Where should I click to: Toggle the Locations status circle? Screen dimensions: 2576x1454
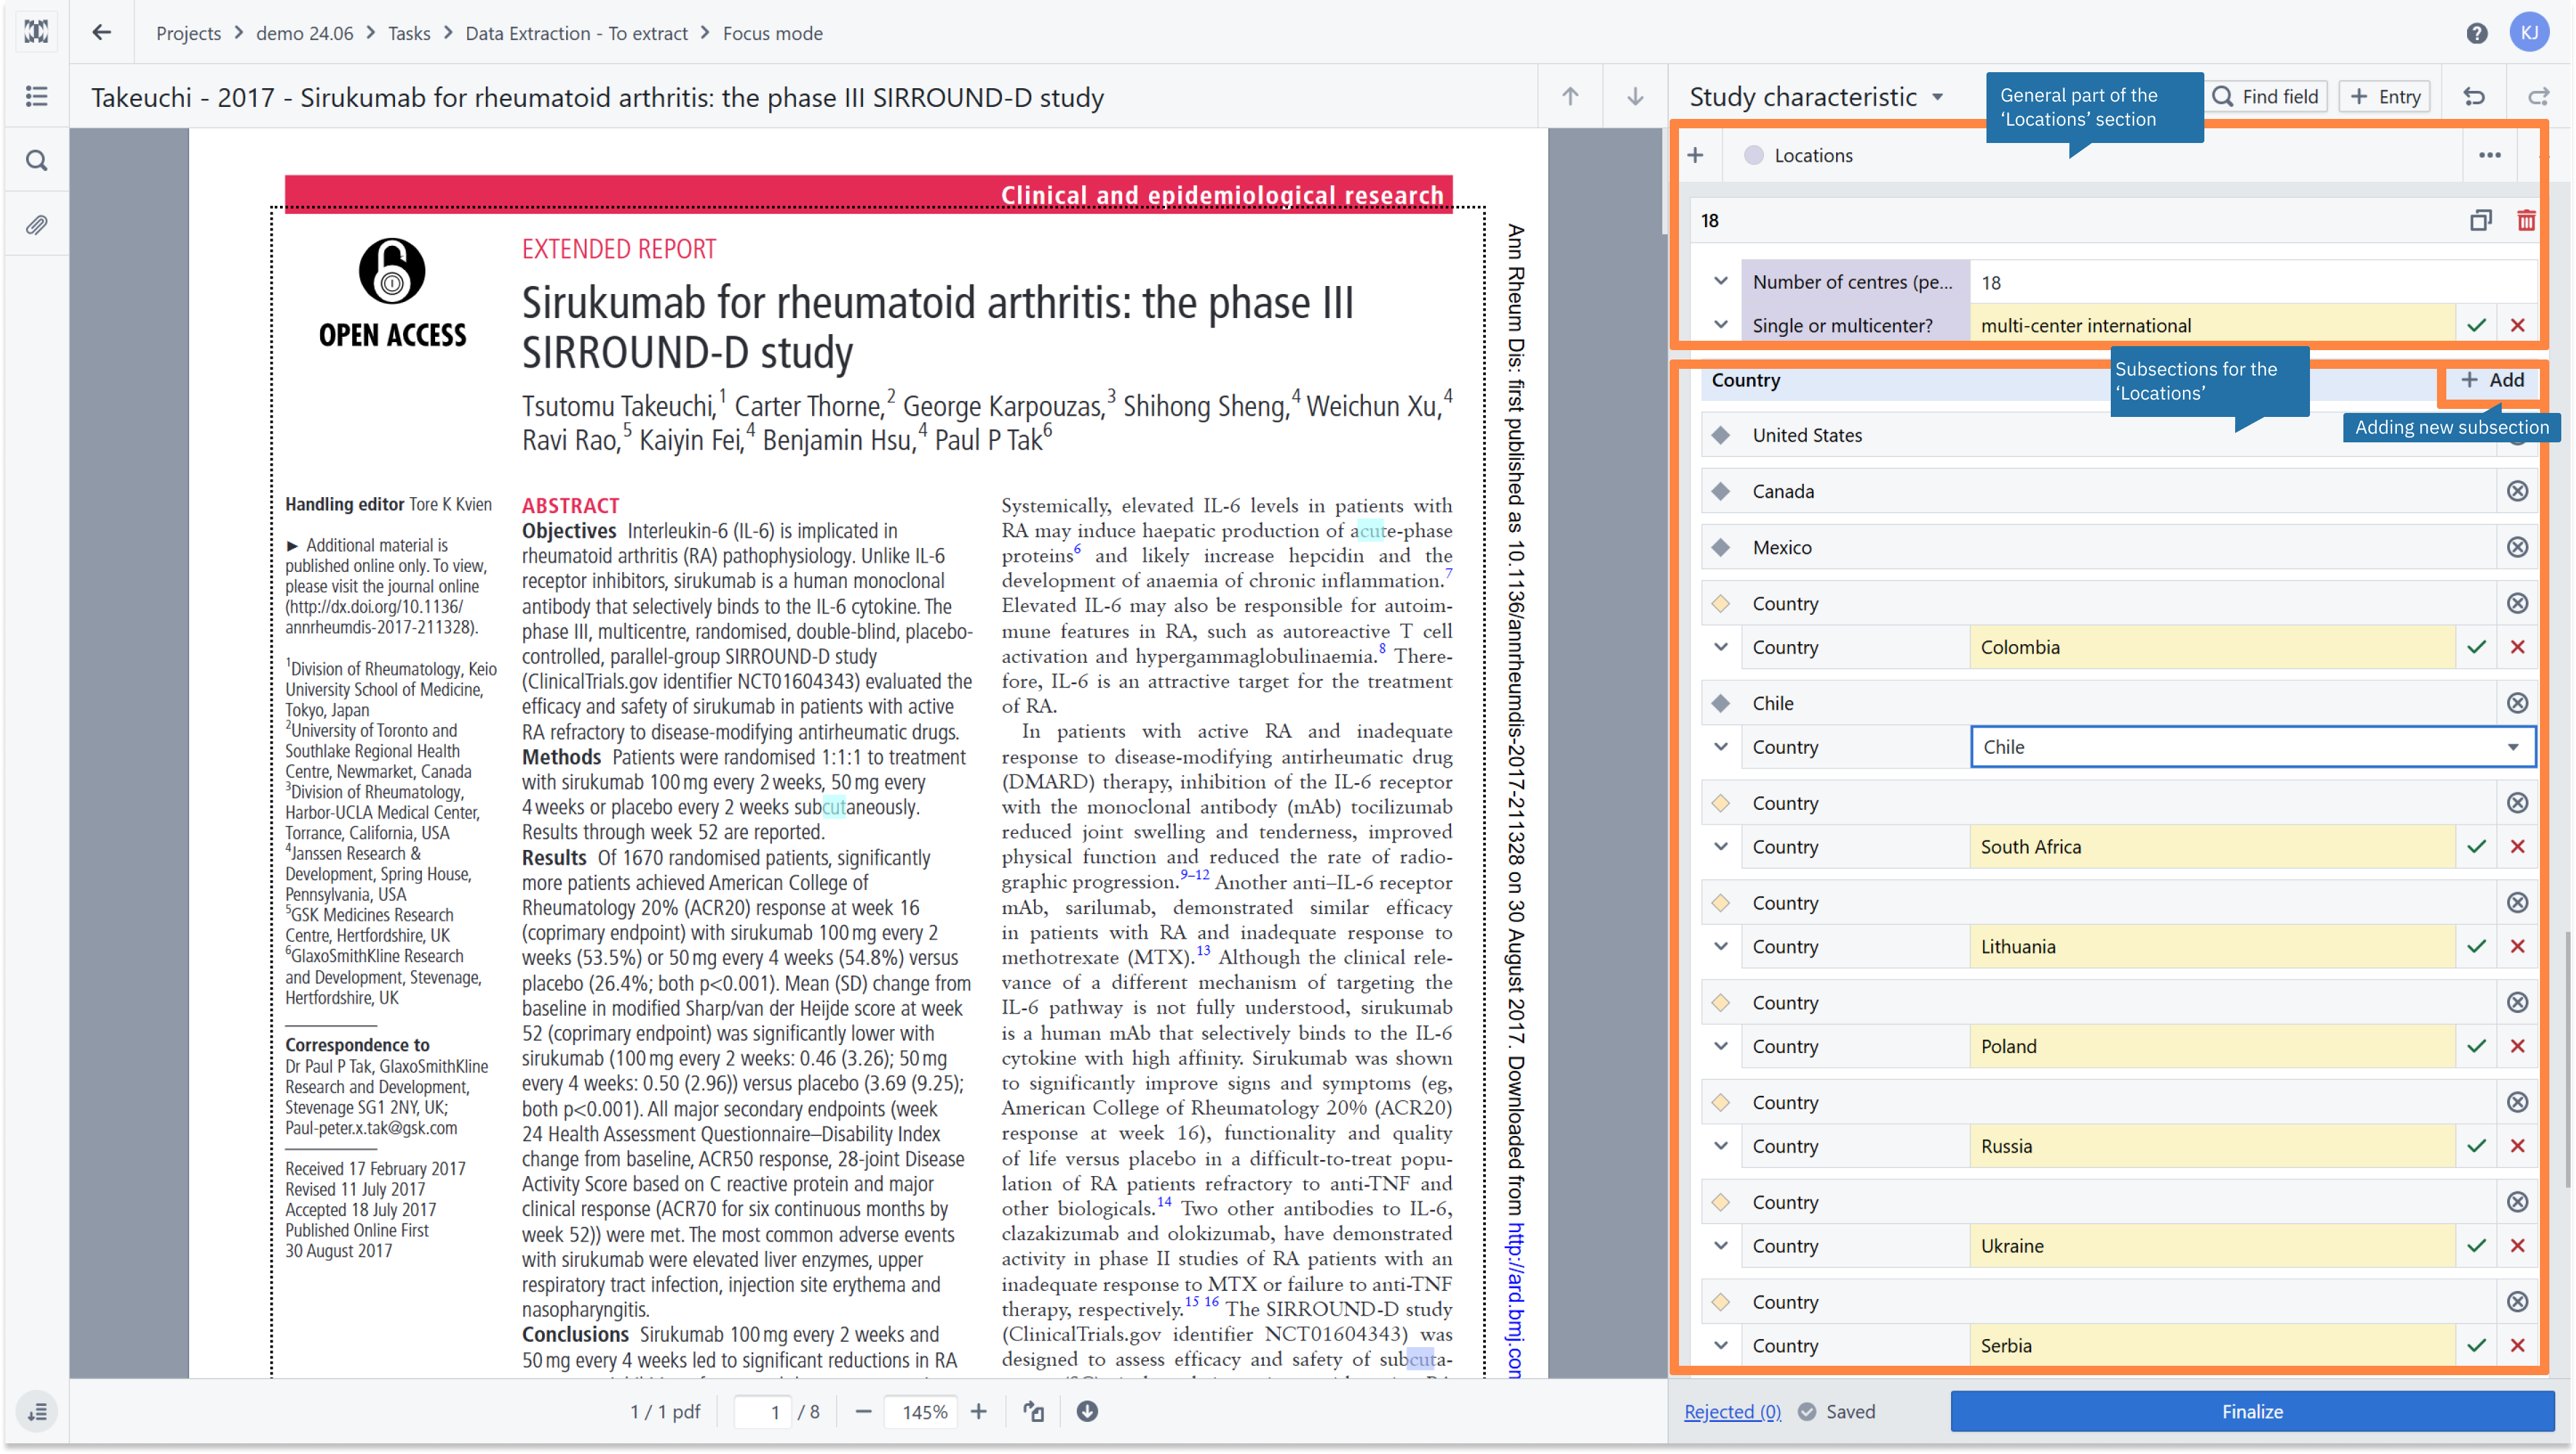(x=1753, y=155)
